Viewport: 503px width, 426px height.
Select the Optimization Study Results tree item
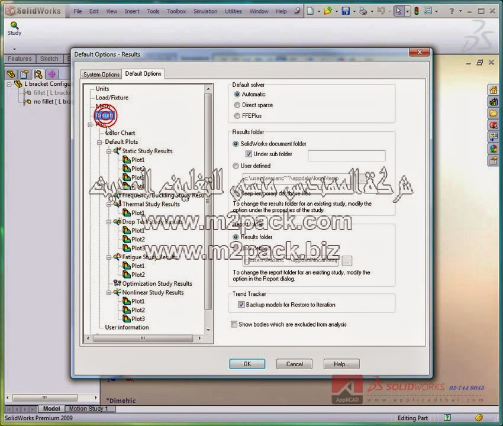[x=157, y=283]
